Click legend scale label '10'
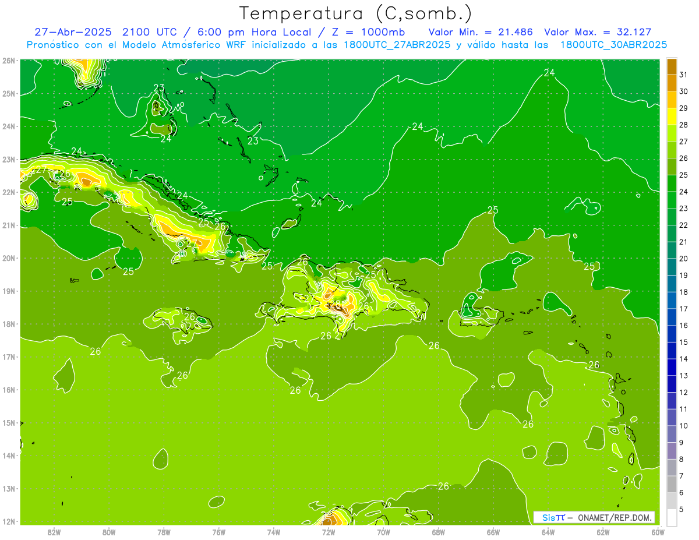This screenshot has width=699, height=540. pos(684,426)
